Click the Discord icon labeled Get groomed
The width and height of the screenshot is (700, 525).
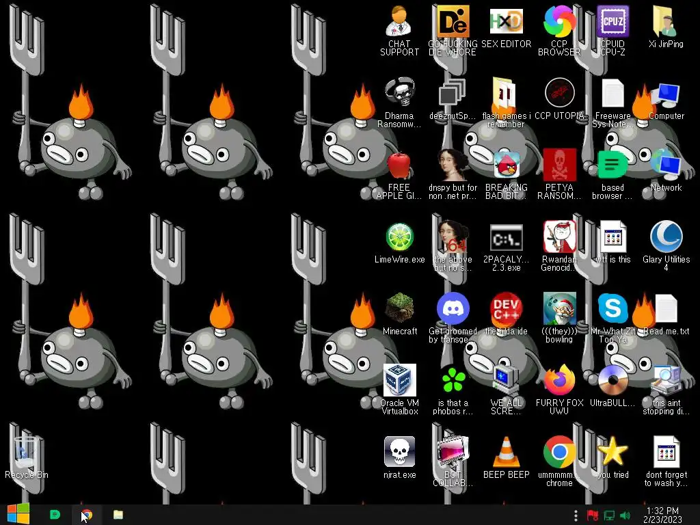(x=453, y=308)
